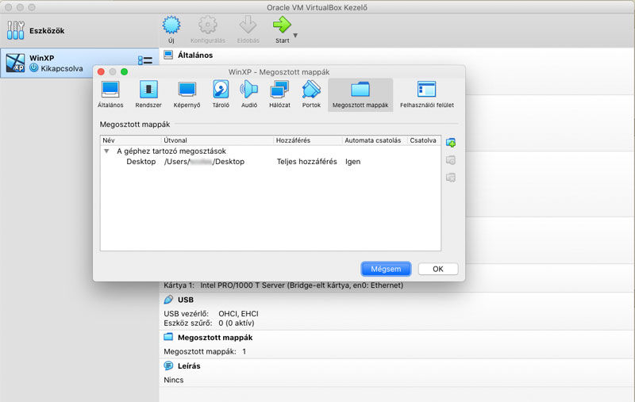
Task: Close the WinXP settings dialog red button
Action: [x=102, y=72]
